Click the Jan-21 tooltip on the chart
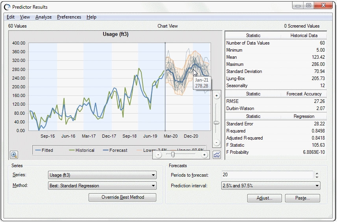 (x=202, y=83)
